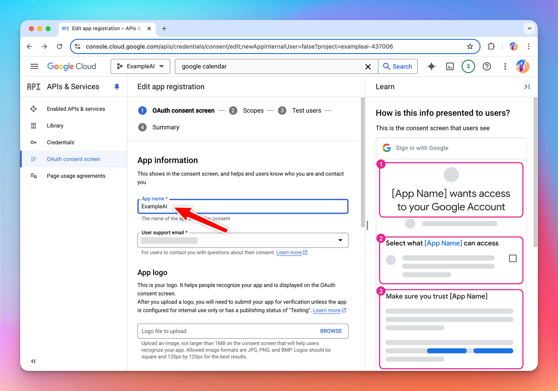Collapse the left navigation sidebar
558x391 pixels.
tap(33, 361)
